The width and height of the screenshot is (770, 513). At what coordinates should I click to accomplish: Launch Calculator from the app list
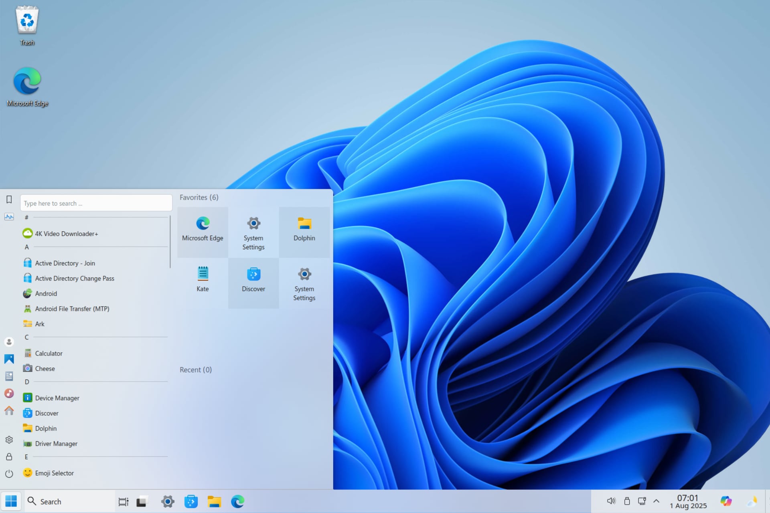point(49,353)
